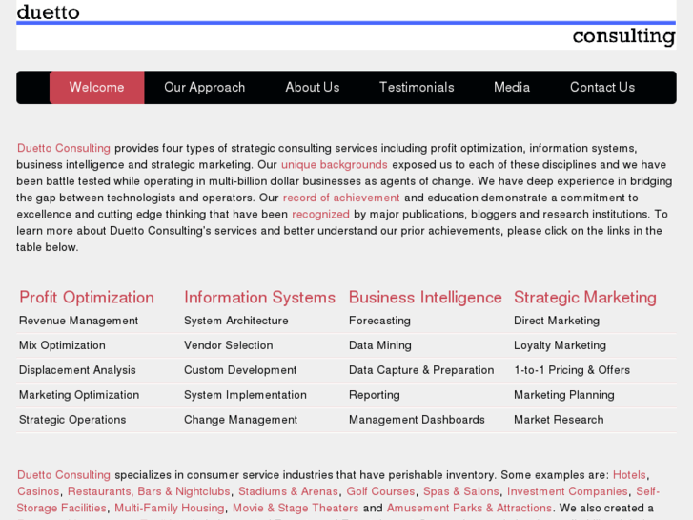The width and height of the screenshot is (693, 520).
Task: Open the Spas & Salons link
Action: (x=461, y=491)
